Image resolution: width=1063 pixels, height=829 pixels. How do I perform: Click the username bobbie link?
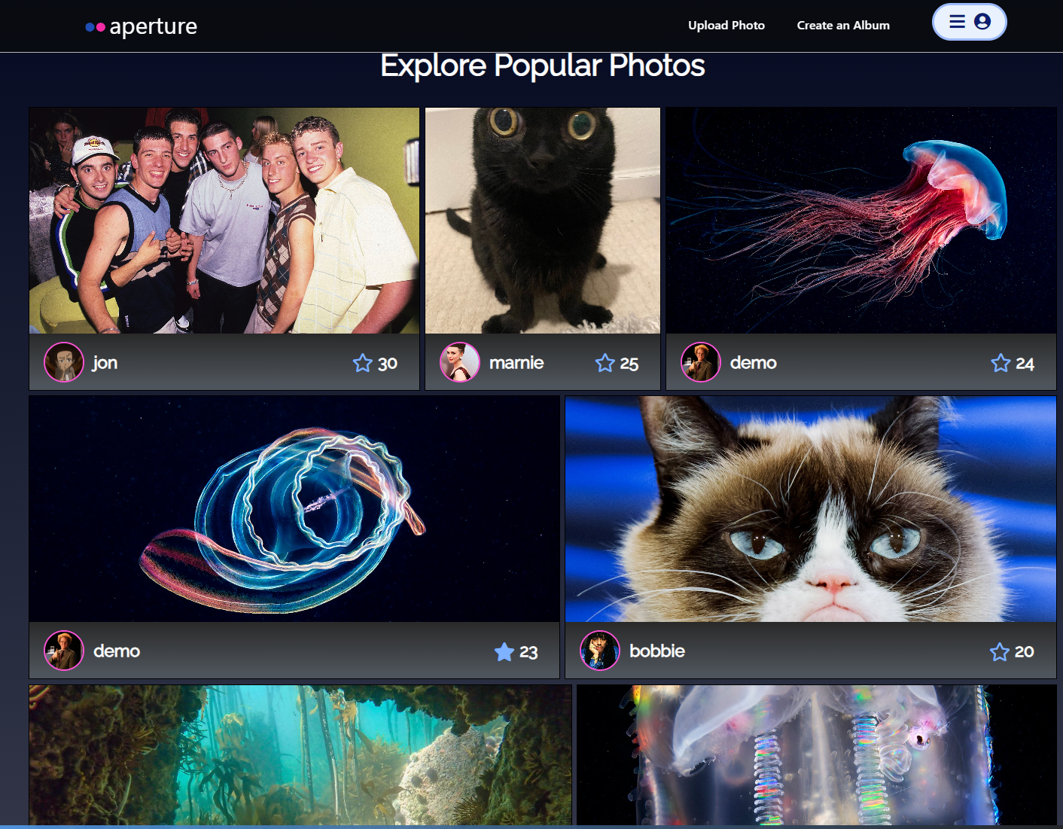(x=656, y=651)
